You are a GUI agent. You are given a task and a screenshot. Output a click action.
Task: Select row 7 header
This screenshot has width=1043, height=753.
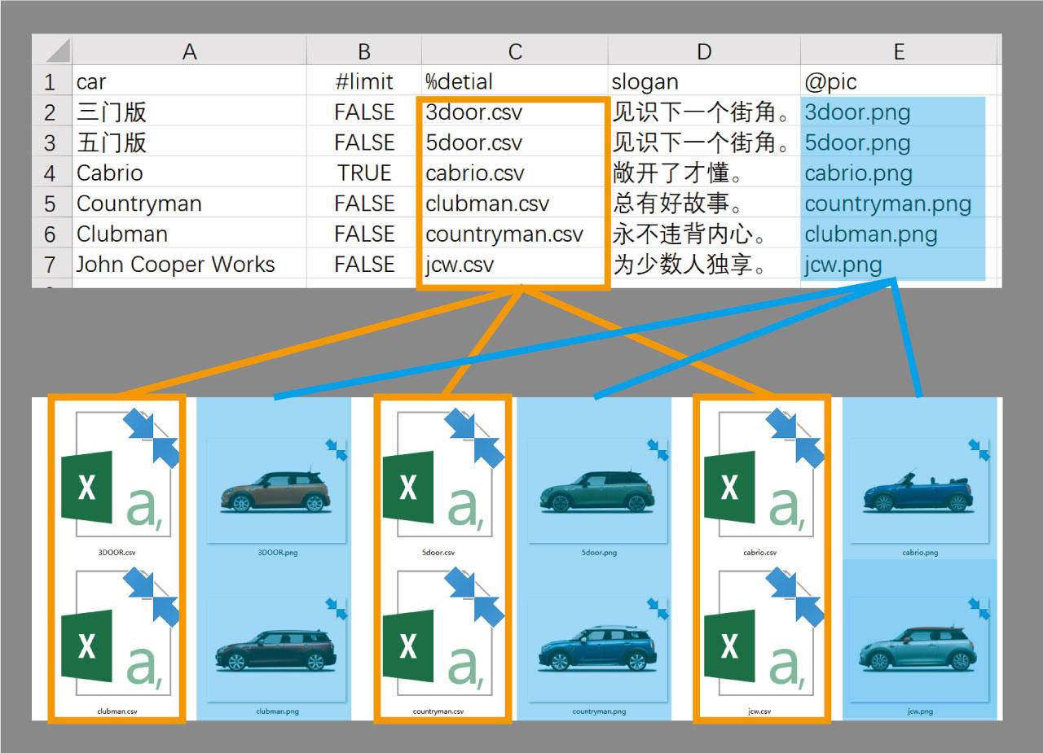click(52, 264)
